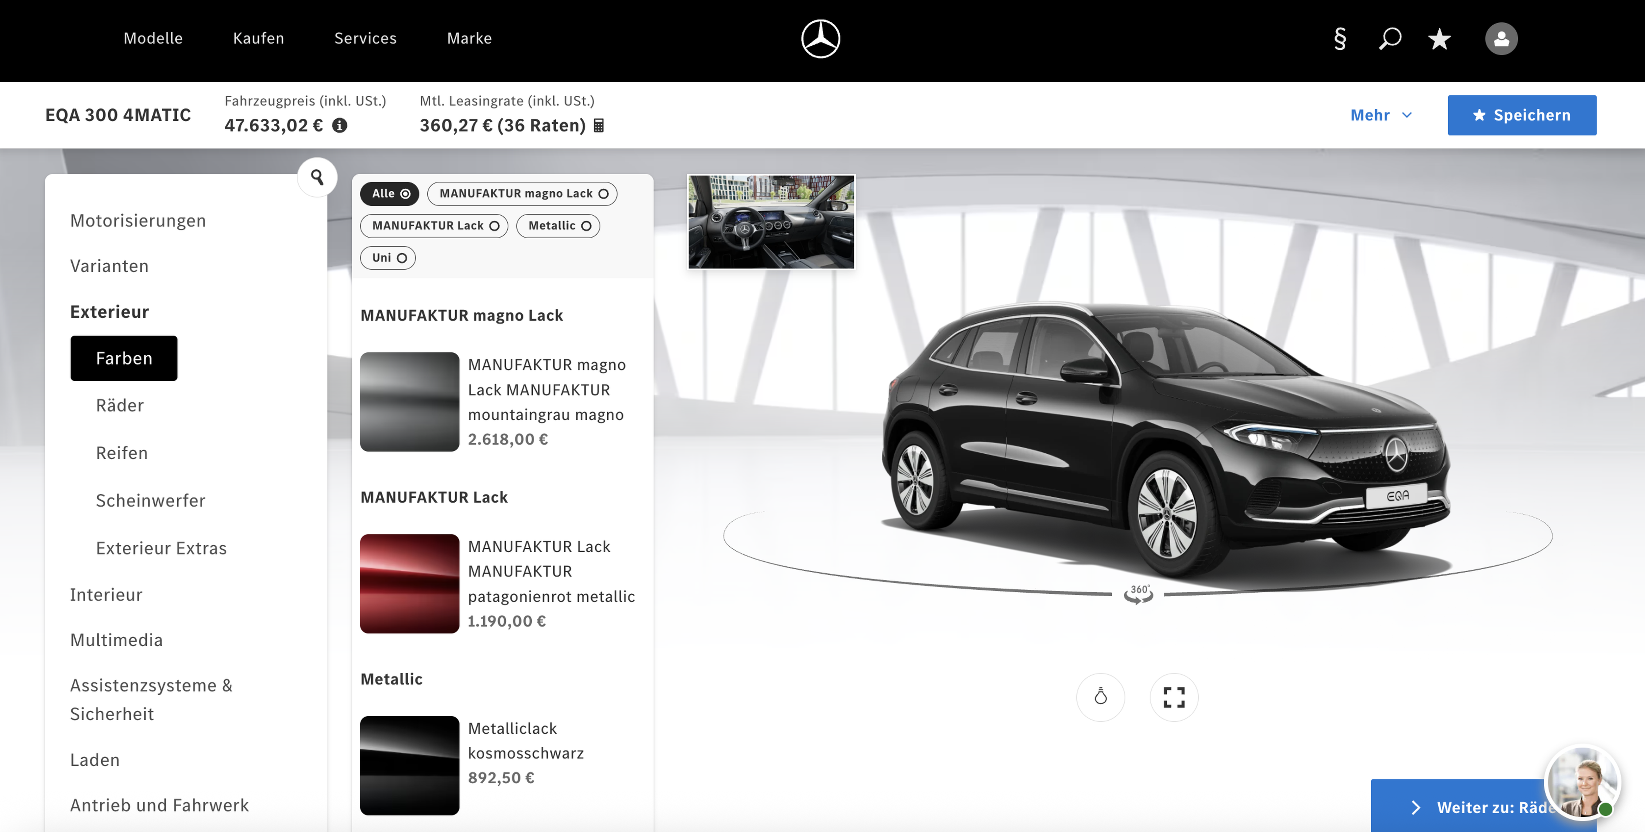This screenshot has height=832, width=1645.
Task: Select the Uni filter chip
Action: tap(388, 258)
